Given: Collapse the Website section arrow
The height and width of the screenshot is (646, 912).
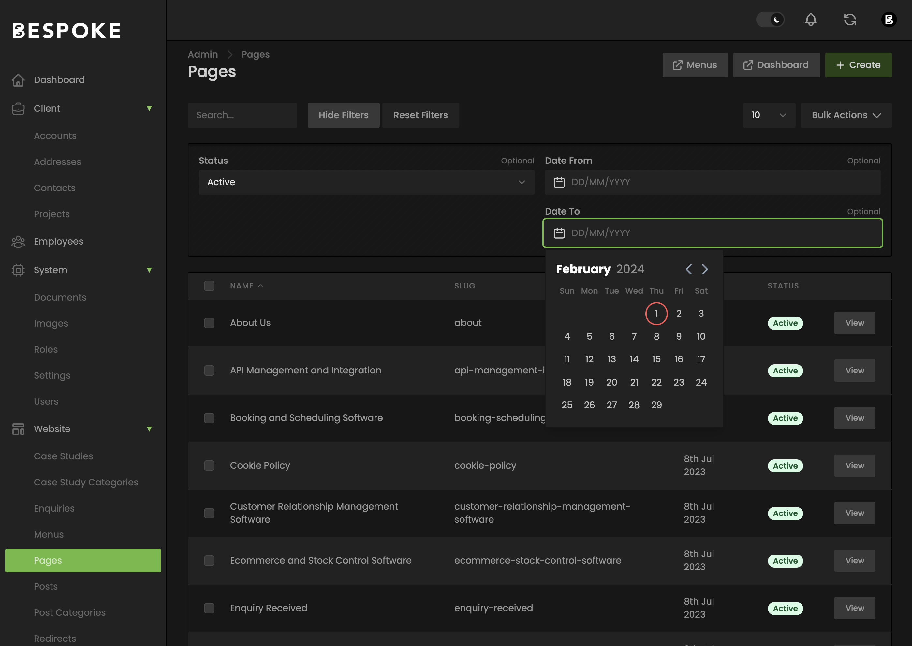Looking at the screenshot, I should point(149,429).
